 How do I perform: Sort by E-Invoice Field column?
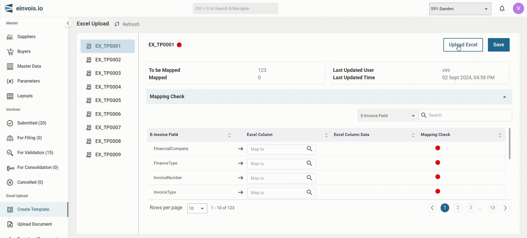(229, 135)
